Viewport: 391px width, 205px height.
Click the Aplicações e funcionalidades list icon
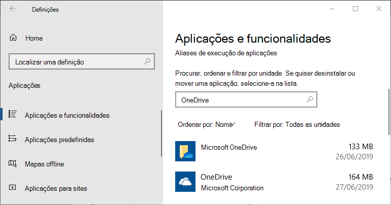tap(13, 114)
